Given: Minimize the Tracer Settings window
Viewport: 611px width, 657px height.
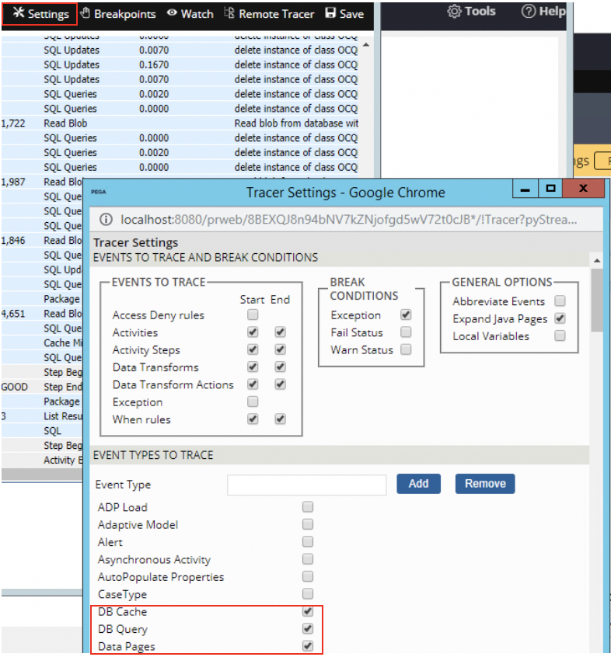Looking at the screenshot, I should [x=525, y=189].
